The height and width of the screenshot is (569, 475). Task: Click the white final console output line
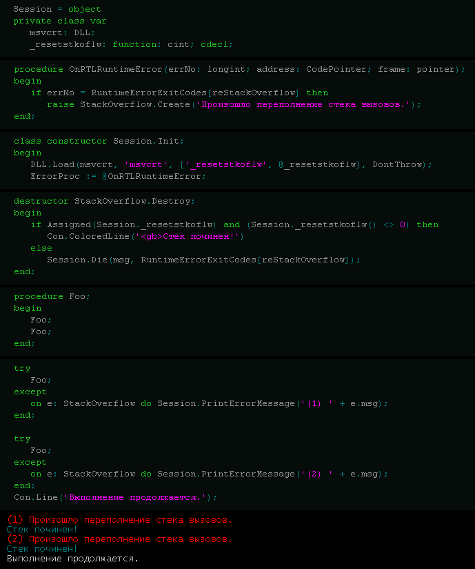tap(72, 559)
